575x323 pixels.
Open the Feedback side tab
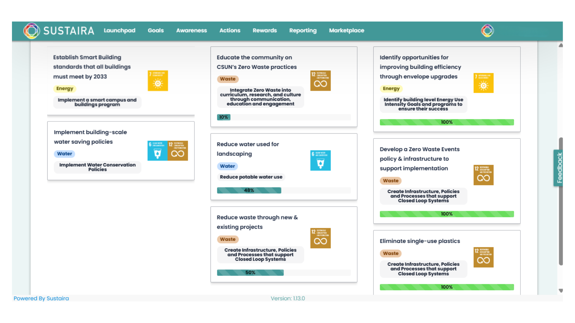[559, 168]
